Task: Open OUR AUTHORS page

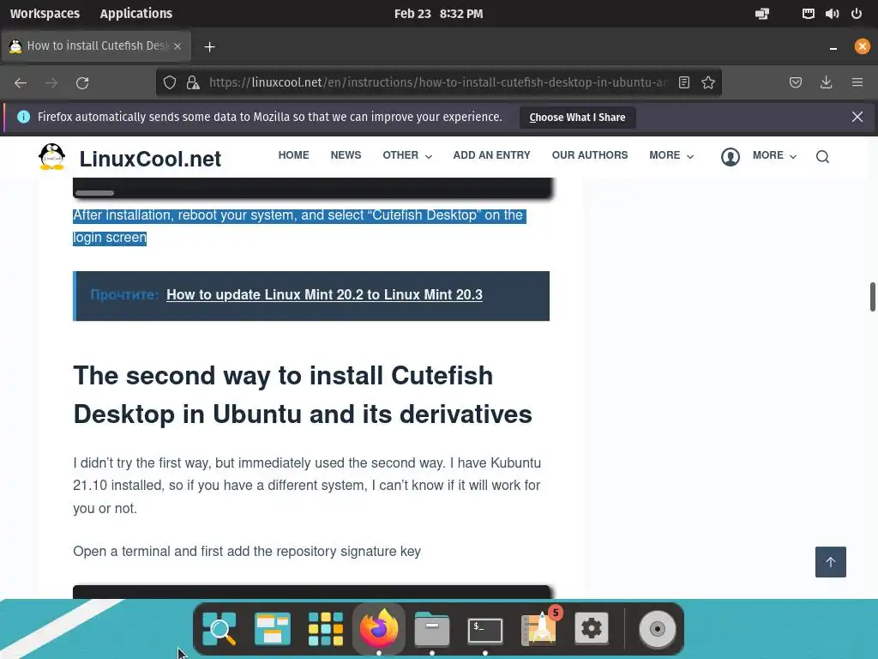Action: [590, 155]
